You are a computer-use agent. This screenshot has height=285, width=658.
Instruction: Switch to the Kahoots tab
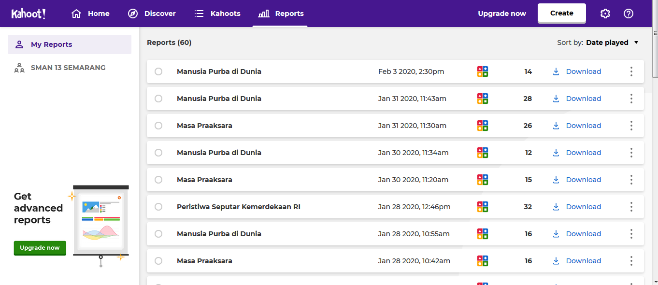[217, 14]
